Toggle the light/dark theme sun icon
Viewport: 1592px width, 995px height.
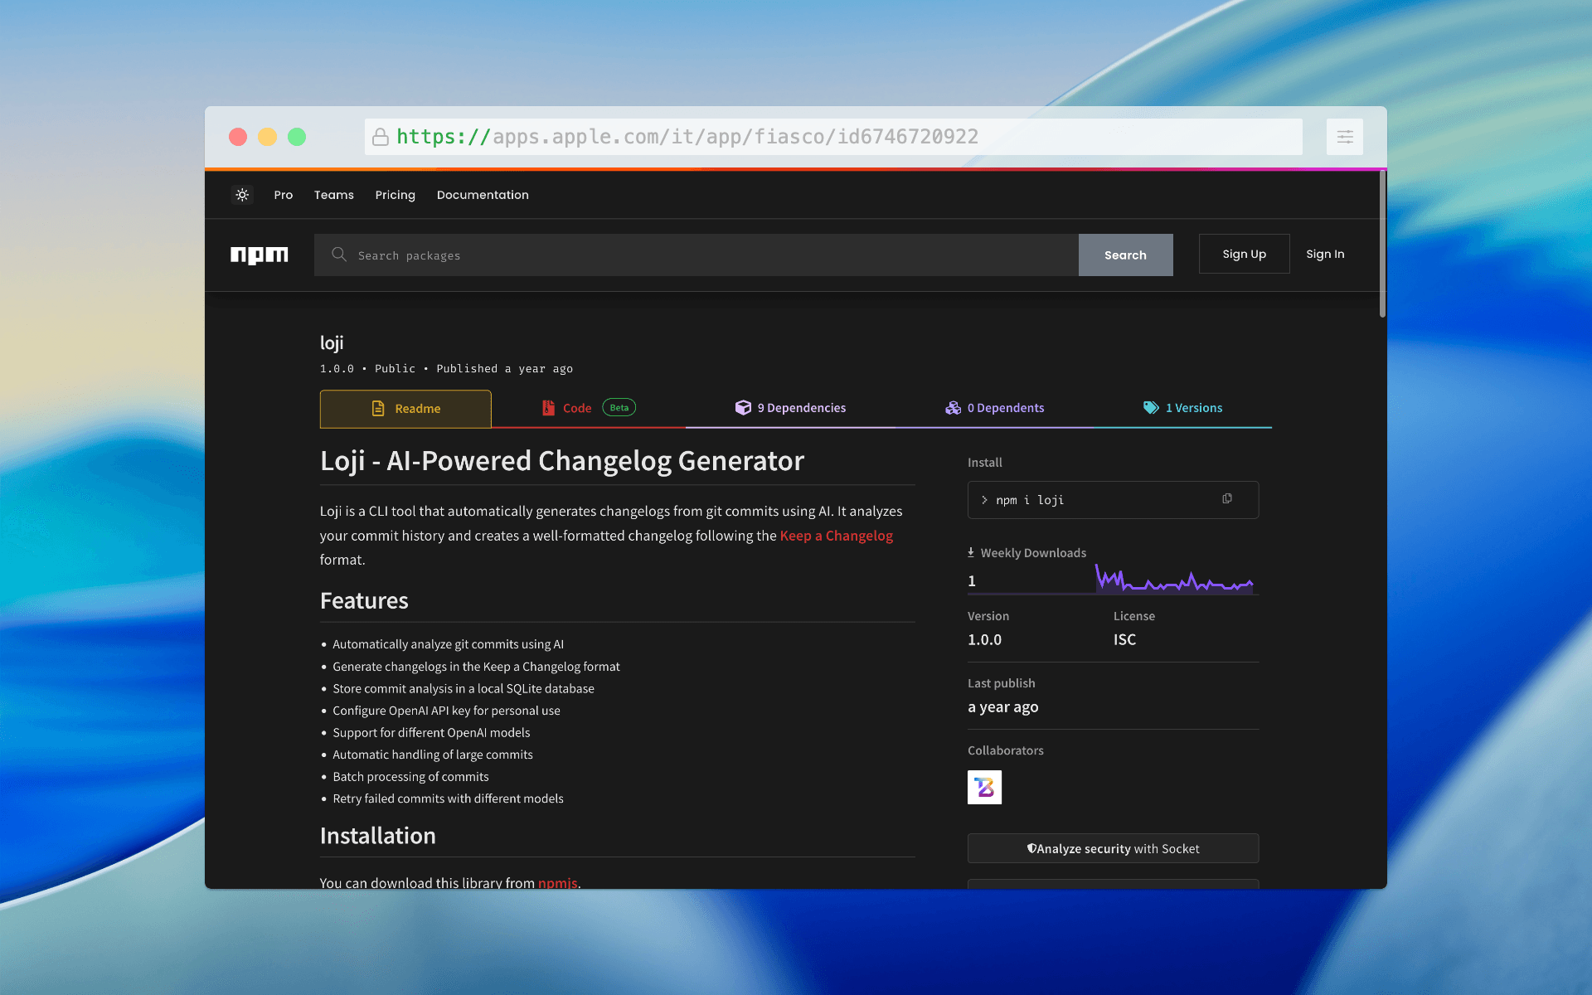[242, 195]
